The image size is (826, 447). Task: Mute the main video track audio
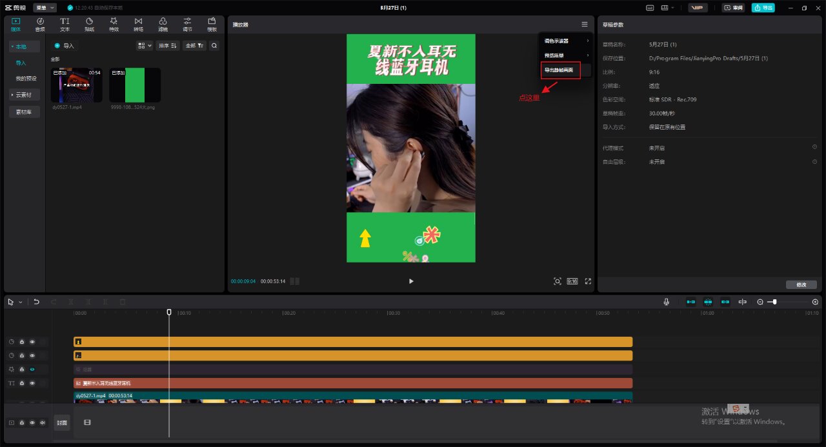tap(43, 423)
